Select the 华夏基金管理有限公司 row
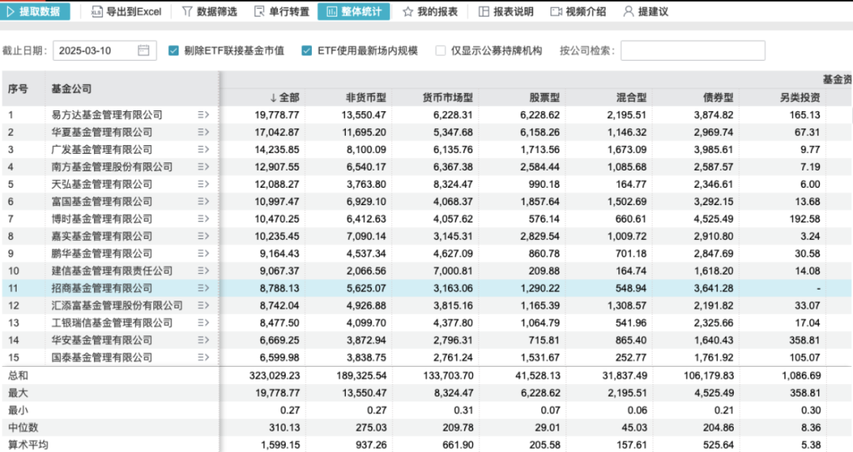Viewport: 853px width, 452px height. coord(102,133)
